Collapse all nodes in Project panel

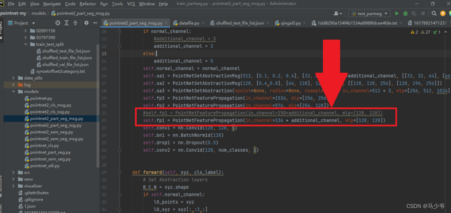coord(75,23)
